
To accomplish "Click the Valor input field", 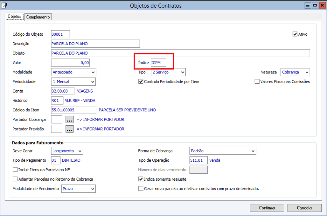I will coord(70,63).
